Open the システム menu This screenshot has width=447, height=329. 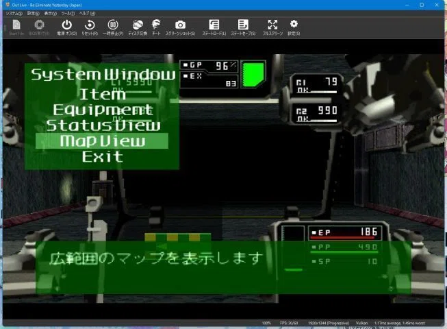[x=14, y=14]
